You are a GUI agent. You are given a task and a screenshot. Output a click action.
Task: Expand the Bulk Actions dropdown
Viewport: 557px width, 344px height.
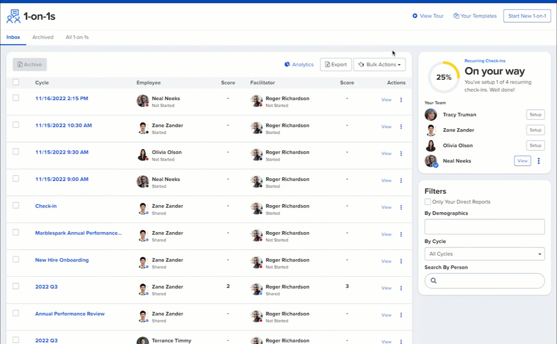379,65
